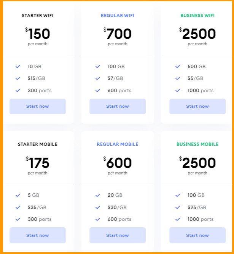Click checkmark next to $25/GB

[x=178, y=208]
